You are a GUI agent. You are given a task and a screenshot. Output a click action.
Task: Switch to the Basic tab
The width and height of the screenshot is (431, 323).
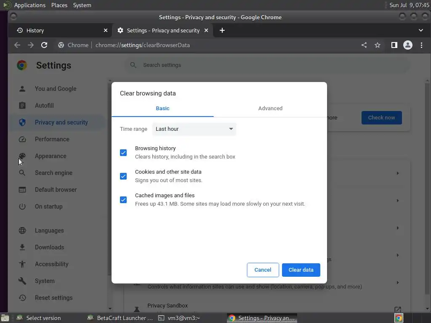pyautogui.click(x=162, y=109)
